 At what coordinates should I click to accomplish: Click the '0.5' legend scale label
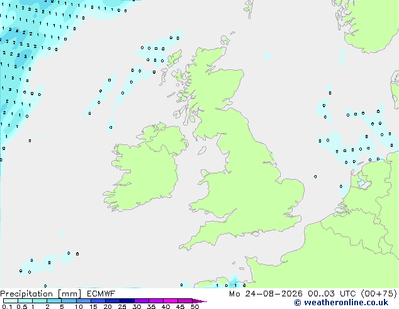pos(21,306)
